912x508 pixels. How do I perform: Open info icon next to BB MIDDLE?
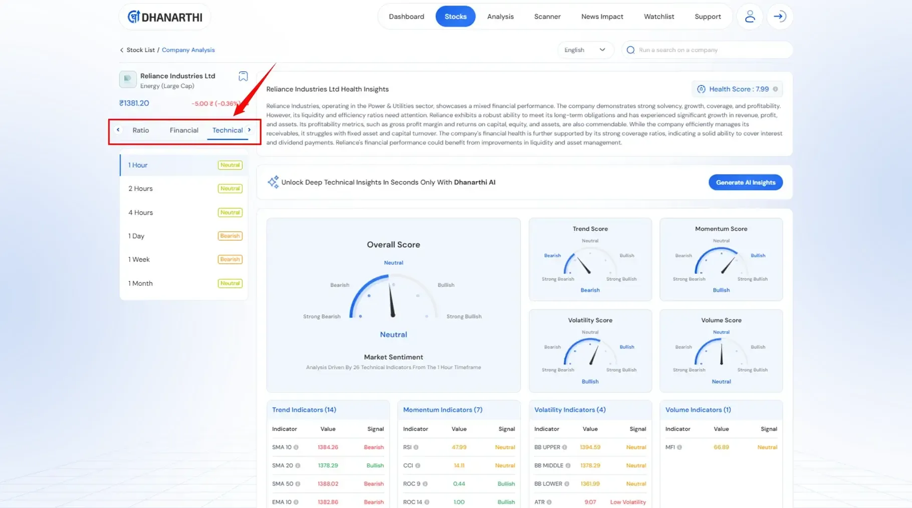(568, 466)
